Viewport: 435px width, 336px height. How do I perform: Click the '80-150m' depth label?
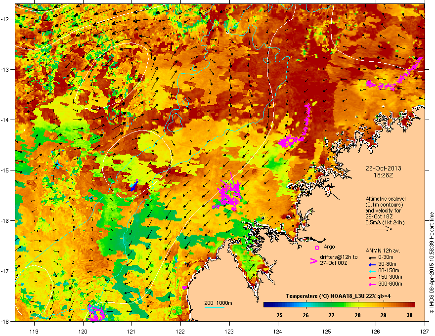(389, 271)
